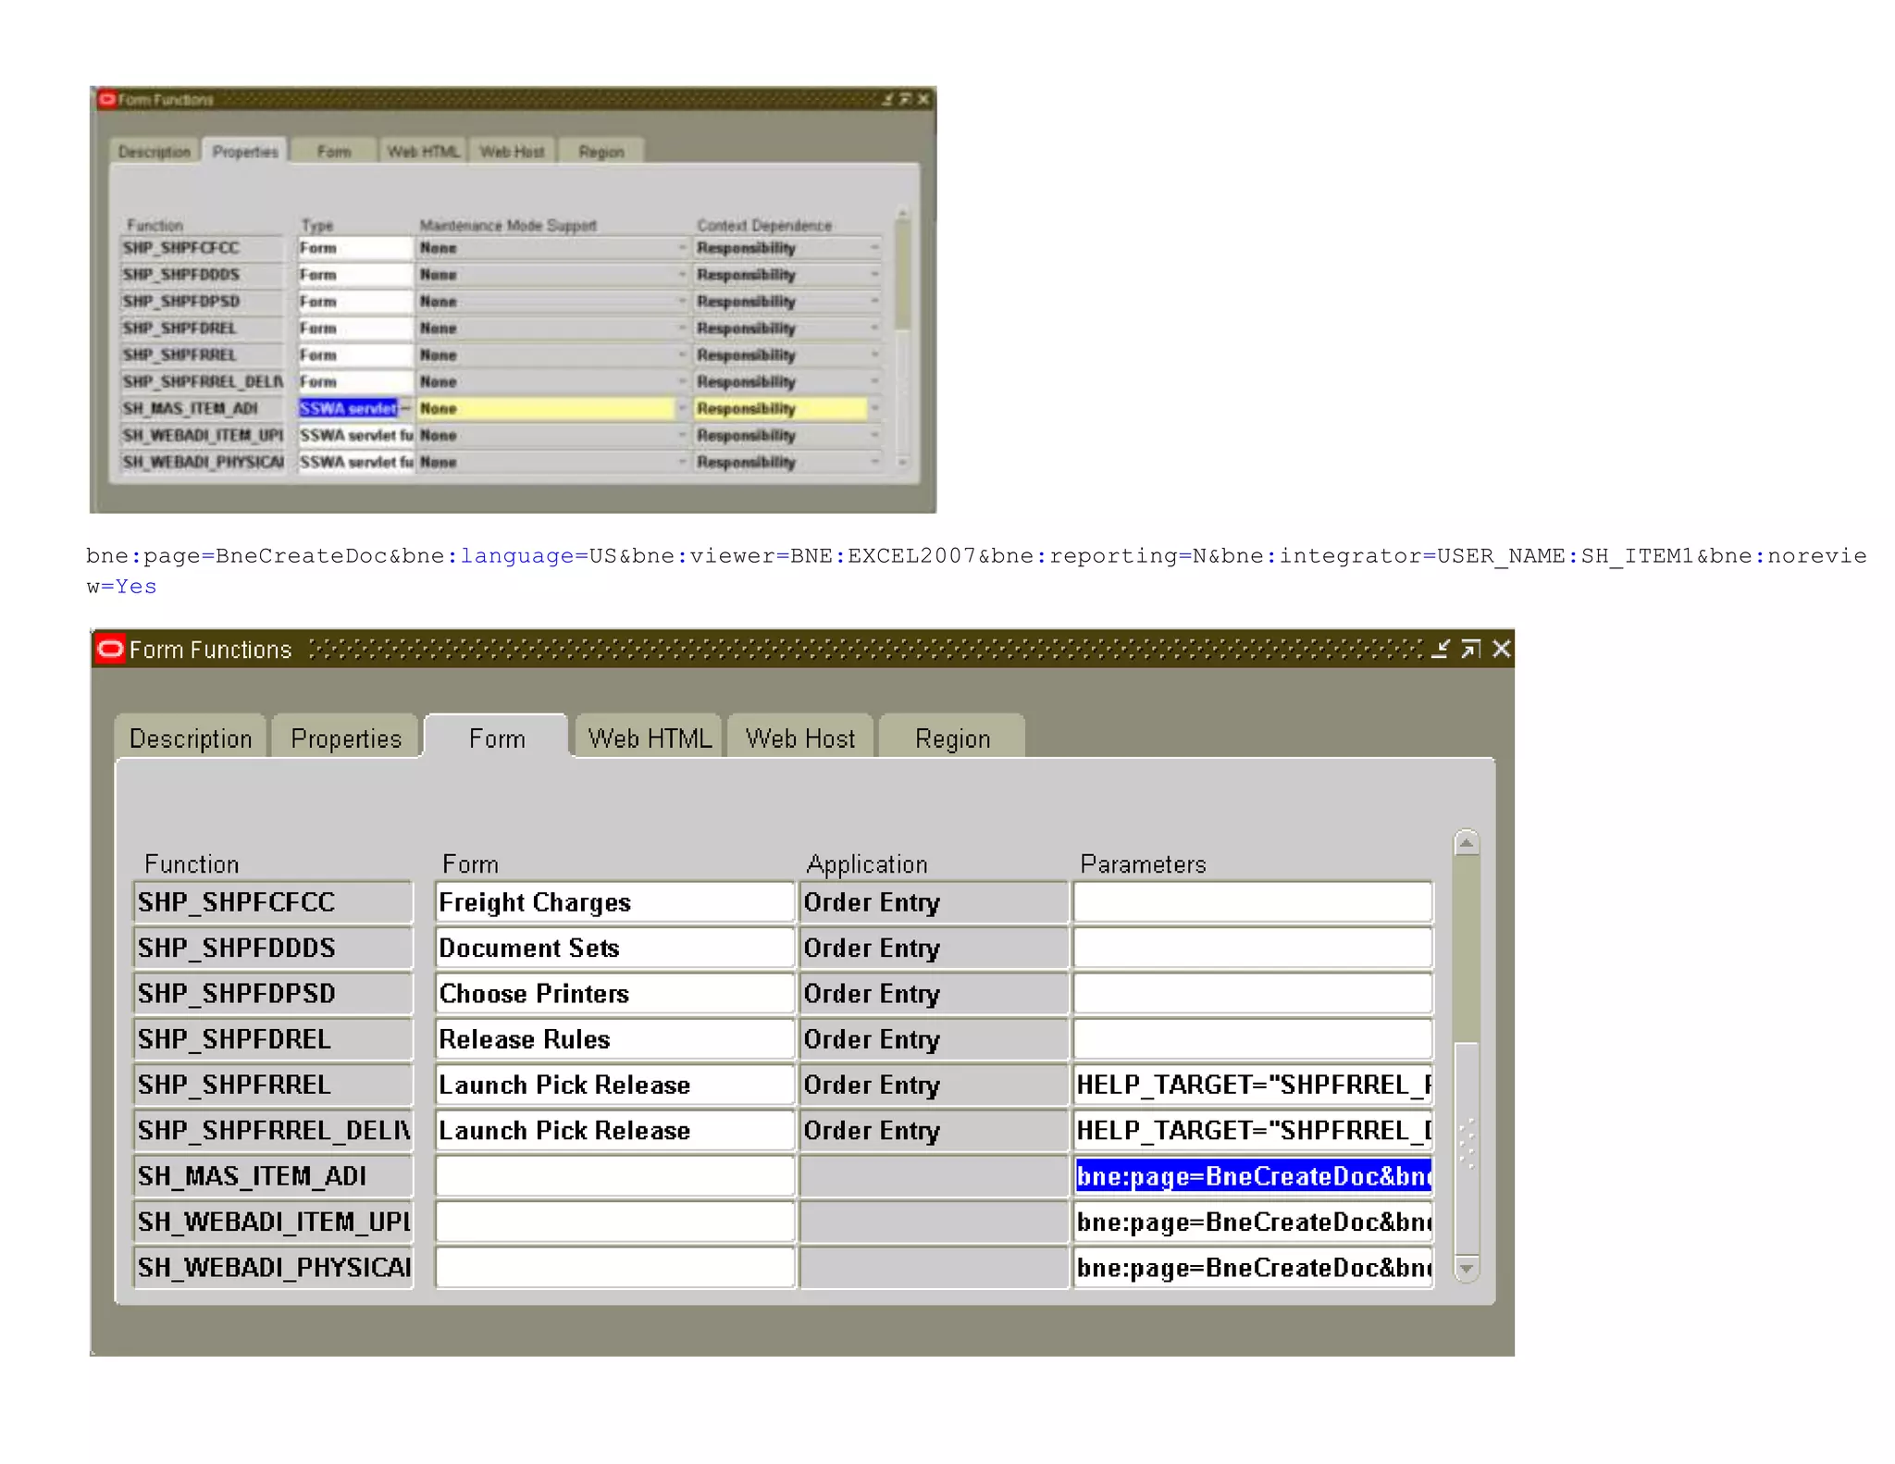
Task: Click bne:page parameter for SH_WEBADI_PHYSICAL row
Action: [1253, 1268]
